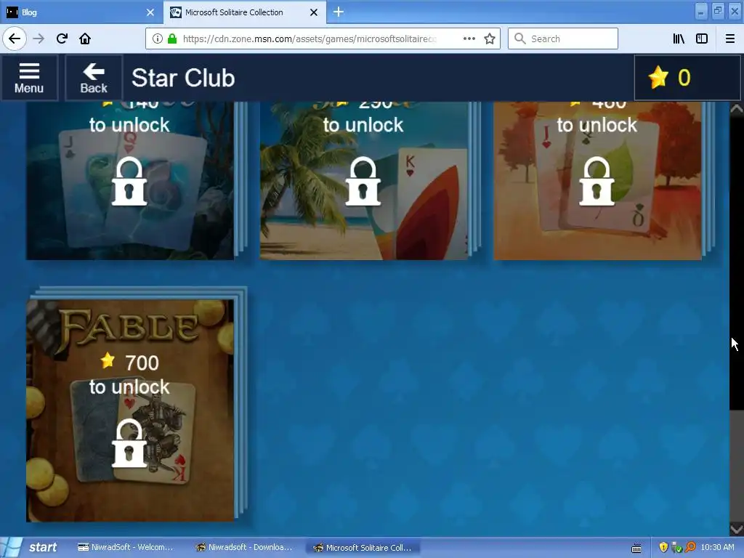
Task: Click the padlock on the underwater pack
Action: coord(129,181)
